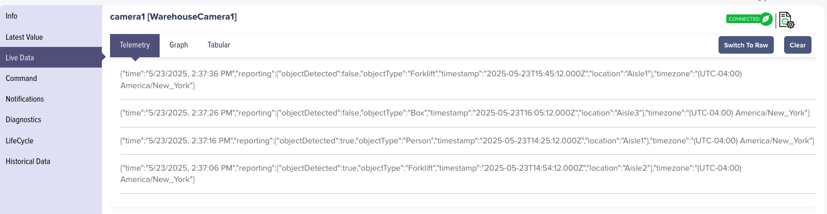The width and height of the screenshot is (827, 214).
Task: Open the Command section
Action: pos(21,78)
